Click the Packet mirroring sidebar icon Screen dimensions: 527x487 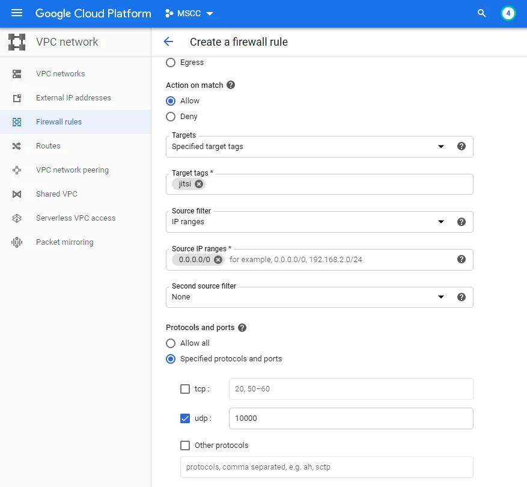17,242
